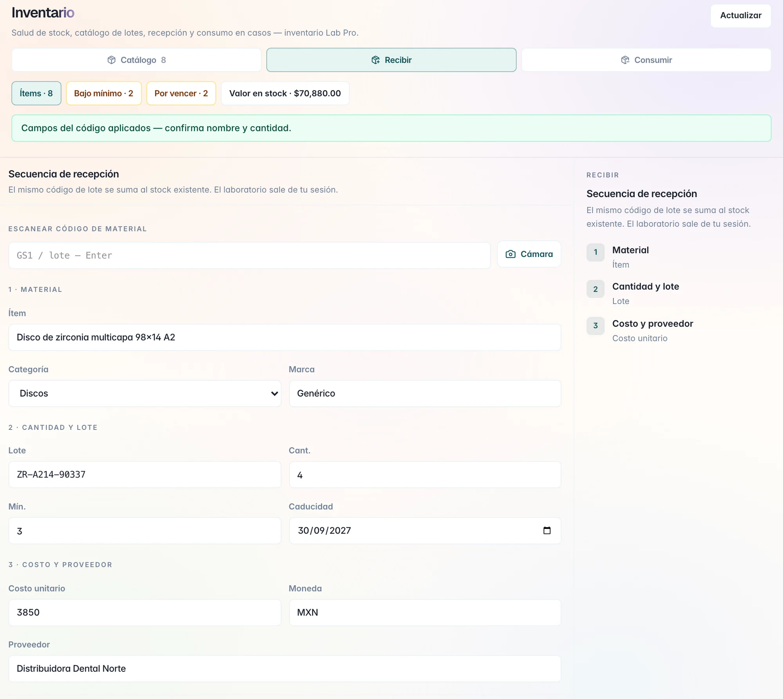
Task: Click the Valor en stock chip
Action: tap(285, 93)
